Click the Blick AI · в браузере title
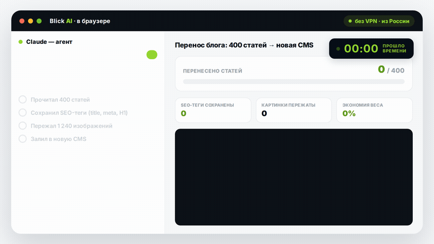 click(x=80, y=21)
